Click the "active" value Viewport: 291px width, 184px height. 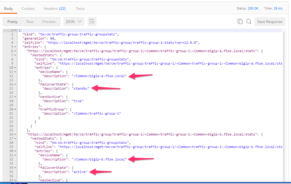tap(79, 172)
